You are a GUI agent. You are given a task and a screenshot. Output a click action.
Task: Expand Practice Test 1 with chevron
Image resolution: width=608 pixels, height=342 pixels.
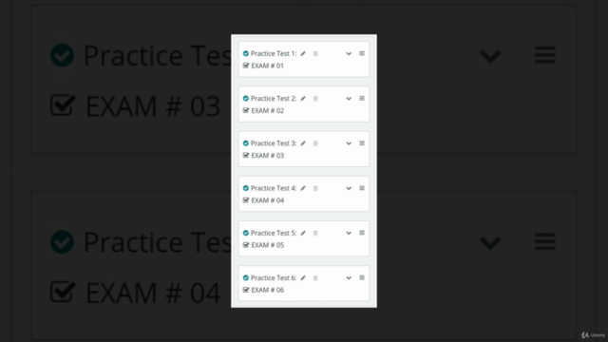tap(349, 54)
